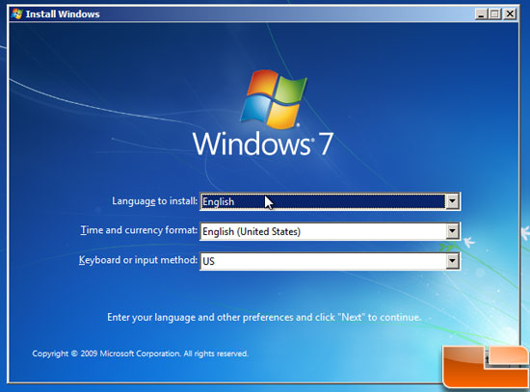Click the 'Keyboard or input method:' label

pyautogui.click(x=138, y=260)
